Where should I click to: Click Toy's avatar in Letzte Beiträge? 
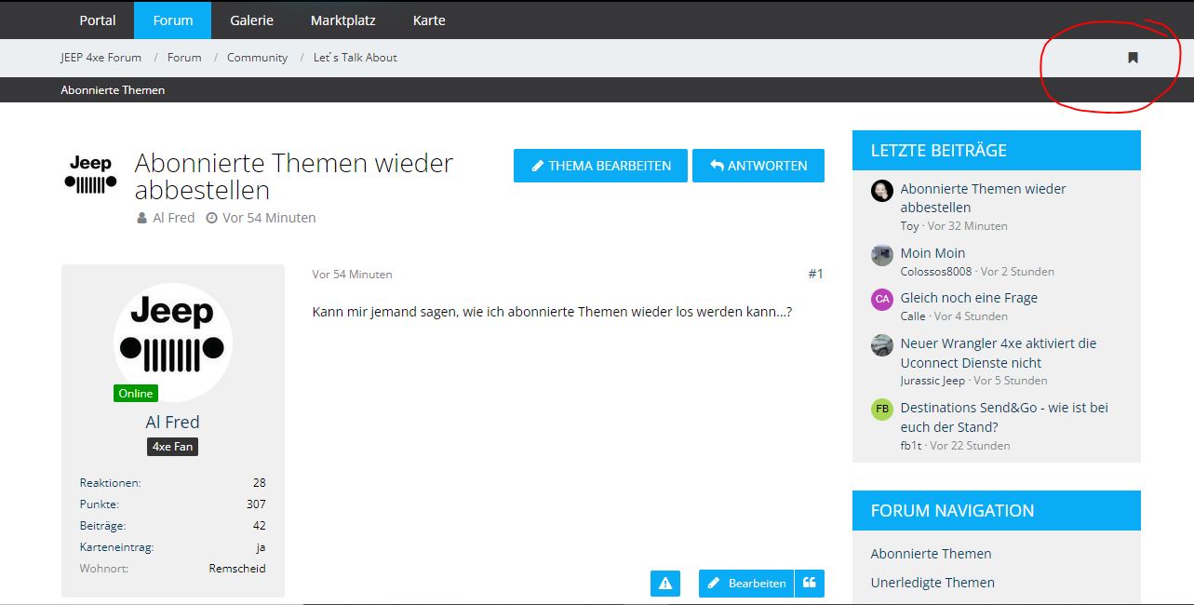click(881, 191)
